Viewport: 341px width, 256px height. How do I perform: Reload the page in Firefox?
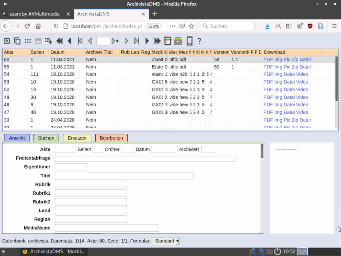pyautogui.click(x=27, y=26)
